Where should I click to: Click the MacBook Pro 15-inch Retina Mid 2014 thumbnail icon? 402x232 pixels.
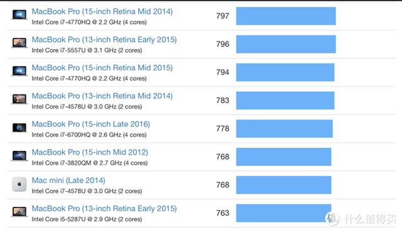19,14
